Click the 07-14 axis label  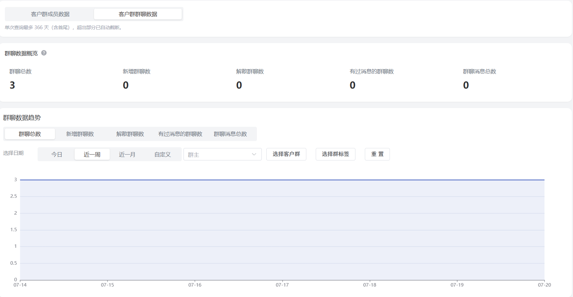tap(20, 285)
